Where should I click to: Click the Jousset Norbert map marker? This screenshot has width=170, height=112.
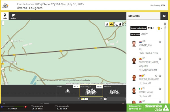click(x=12, y=41)
